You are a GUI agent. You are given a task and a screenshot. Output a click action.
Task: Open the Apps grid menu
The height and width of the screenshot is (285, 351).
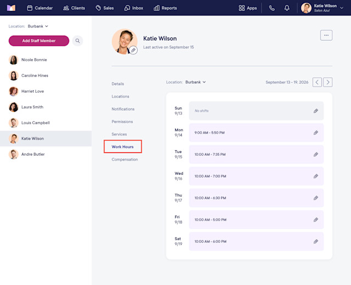click(247, 8)
